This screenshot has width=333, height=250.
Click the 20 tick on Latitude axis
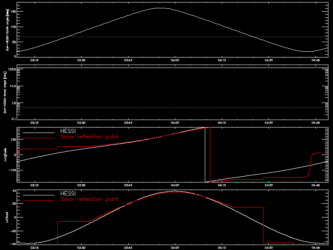coord(14,204)
